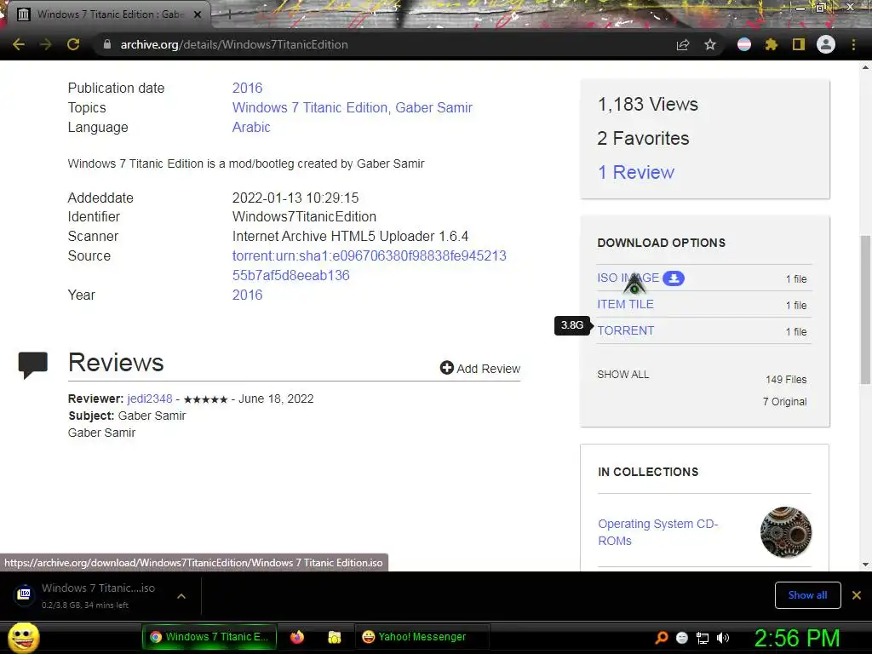Image resolution: width=872 pixels, height=654 pixels.
Task: Click the Reviews heading
Action: click(116, 363)
